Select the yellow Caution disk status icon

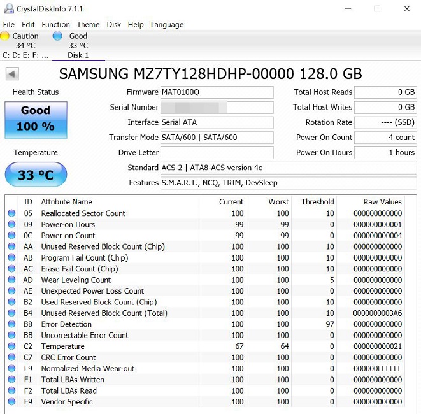(5, 36)
